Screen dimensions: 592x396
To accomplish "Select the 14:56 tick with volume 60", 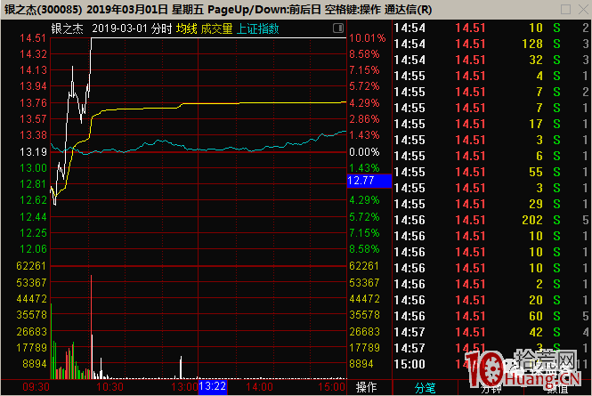I will [x=491, y=316].
